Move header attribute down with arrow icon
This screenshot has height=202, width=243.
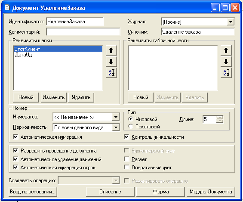tap(111, 62)
